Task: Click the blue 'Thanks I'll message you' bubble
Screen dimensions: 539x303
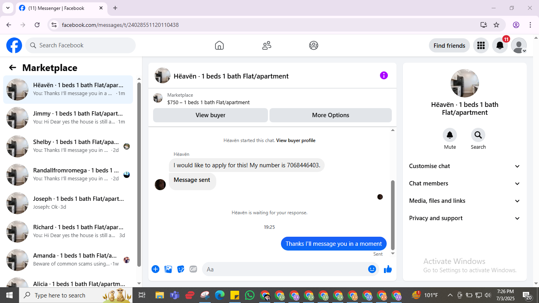Action: 334,244
